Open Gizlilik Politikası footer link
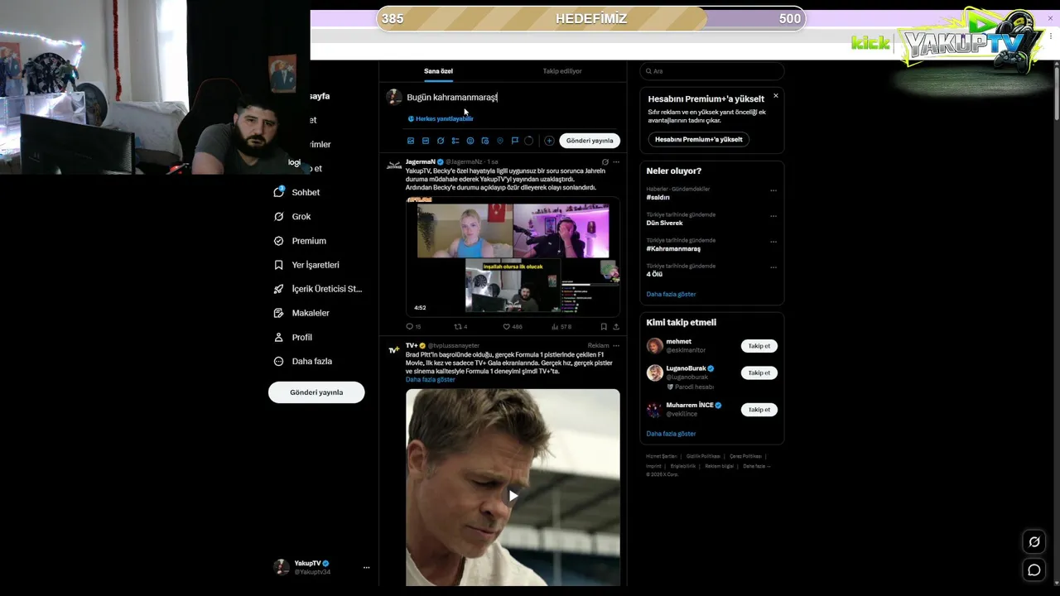 pyautogui.click(x=703, y=456)
